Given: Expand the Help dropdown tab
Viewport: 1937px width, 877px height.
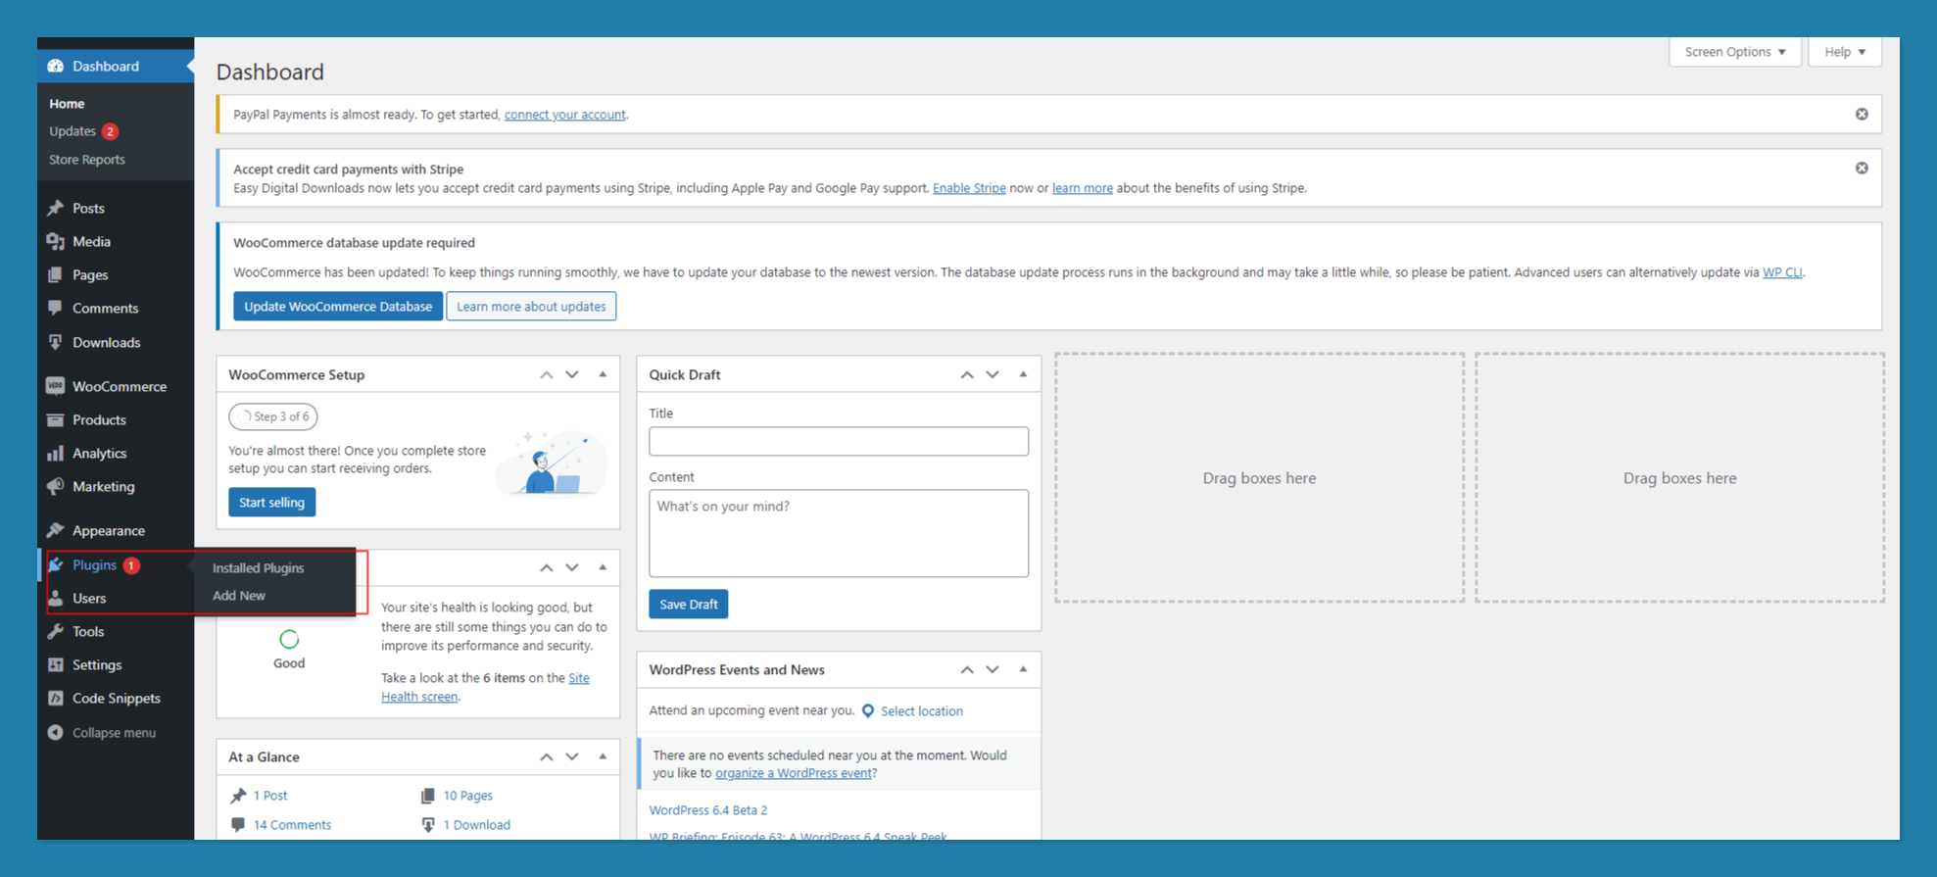Looking at the screenshot, I should pyautogui.click(x=1844, y=52).
